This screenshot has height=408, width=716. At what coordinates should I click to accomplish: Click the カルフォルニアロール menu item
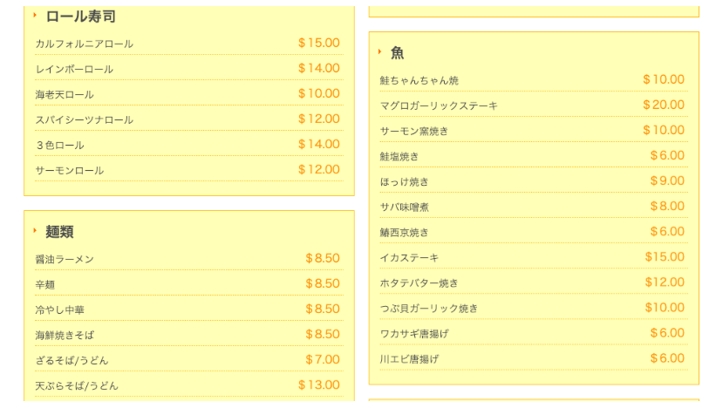[85, 44]
